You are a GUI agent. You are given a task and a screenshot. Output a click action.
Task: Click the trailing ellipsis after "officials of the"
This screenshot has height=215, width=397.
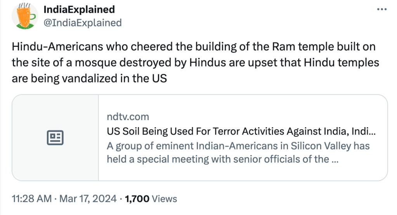335,159
